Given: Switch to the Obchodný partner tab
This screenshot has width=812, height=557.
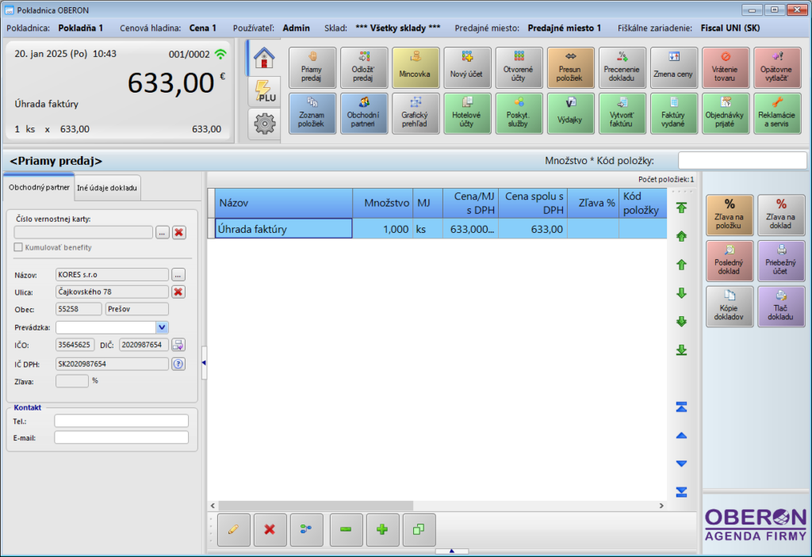Looking at the screenshot, I should pos(39,188).
